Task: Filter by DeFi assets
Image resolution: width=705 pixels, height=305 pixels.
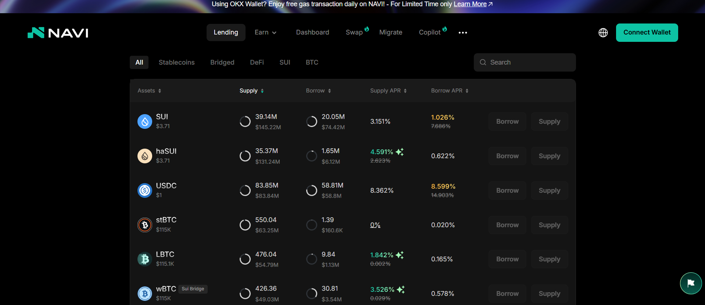Action: pyautogui.click(x=257, y=62)
